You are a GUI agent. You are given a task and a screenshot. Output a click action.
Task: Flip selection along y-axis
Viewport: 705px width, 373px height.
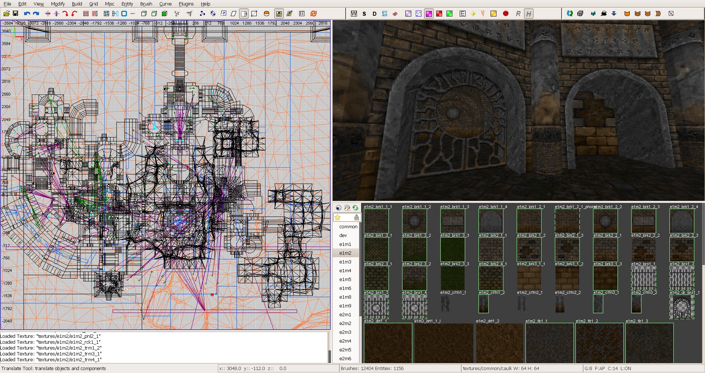[x=57, y=14]
